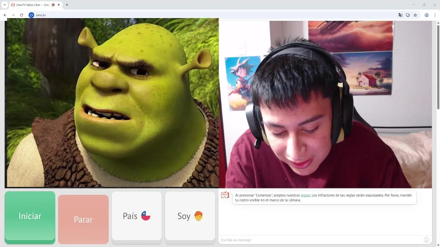Reload the ome.tv page

[21, 15]
